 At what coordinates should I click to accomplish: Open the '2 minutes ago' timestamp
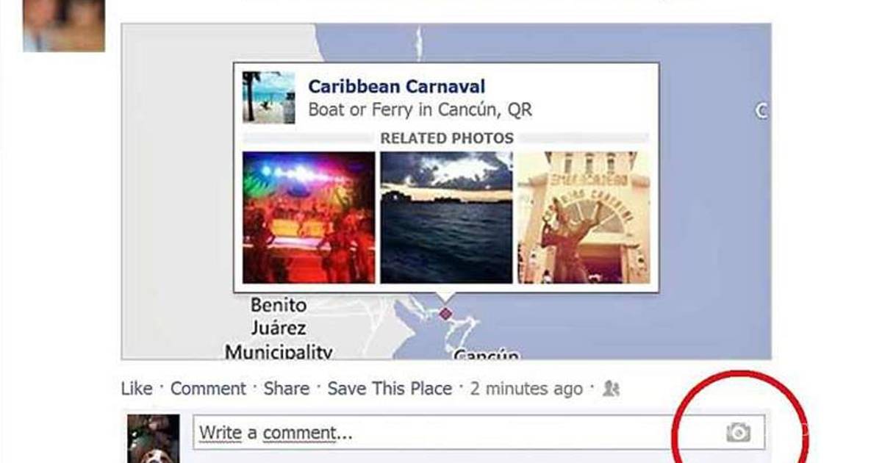[526, 389]
